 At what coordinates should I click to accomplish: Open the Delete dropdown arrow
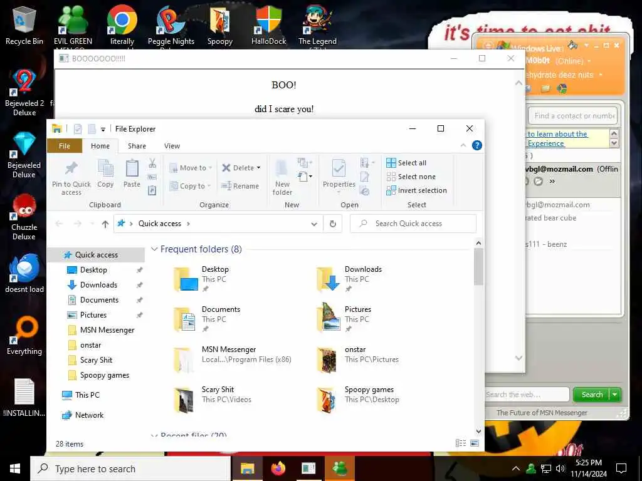click(x=258, y=168)
